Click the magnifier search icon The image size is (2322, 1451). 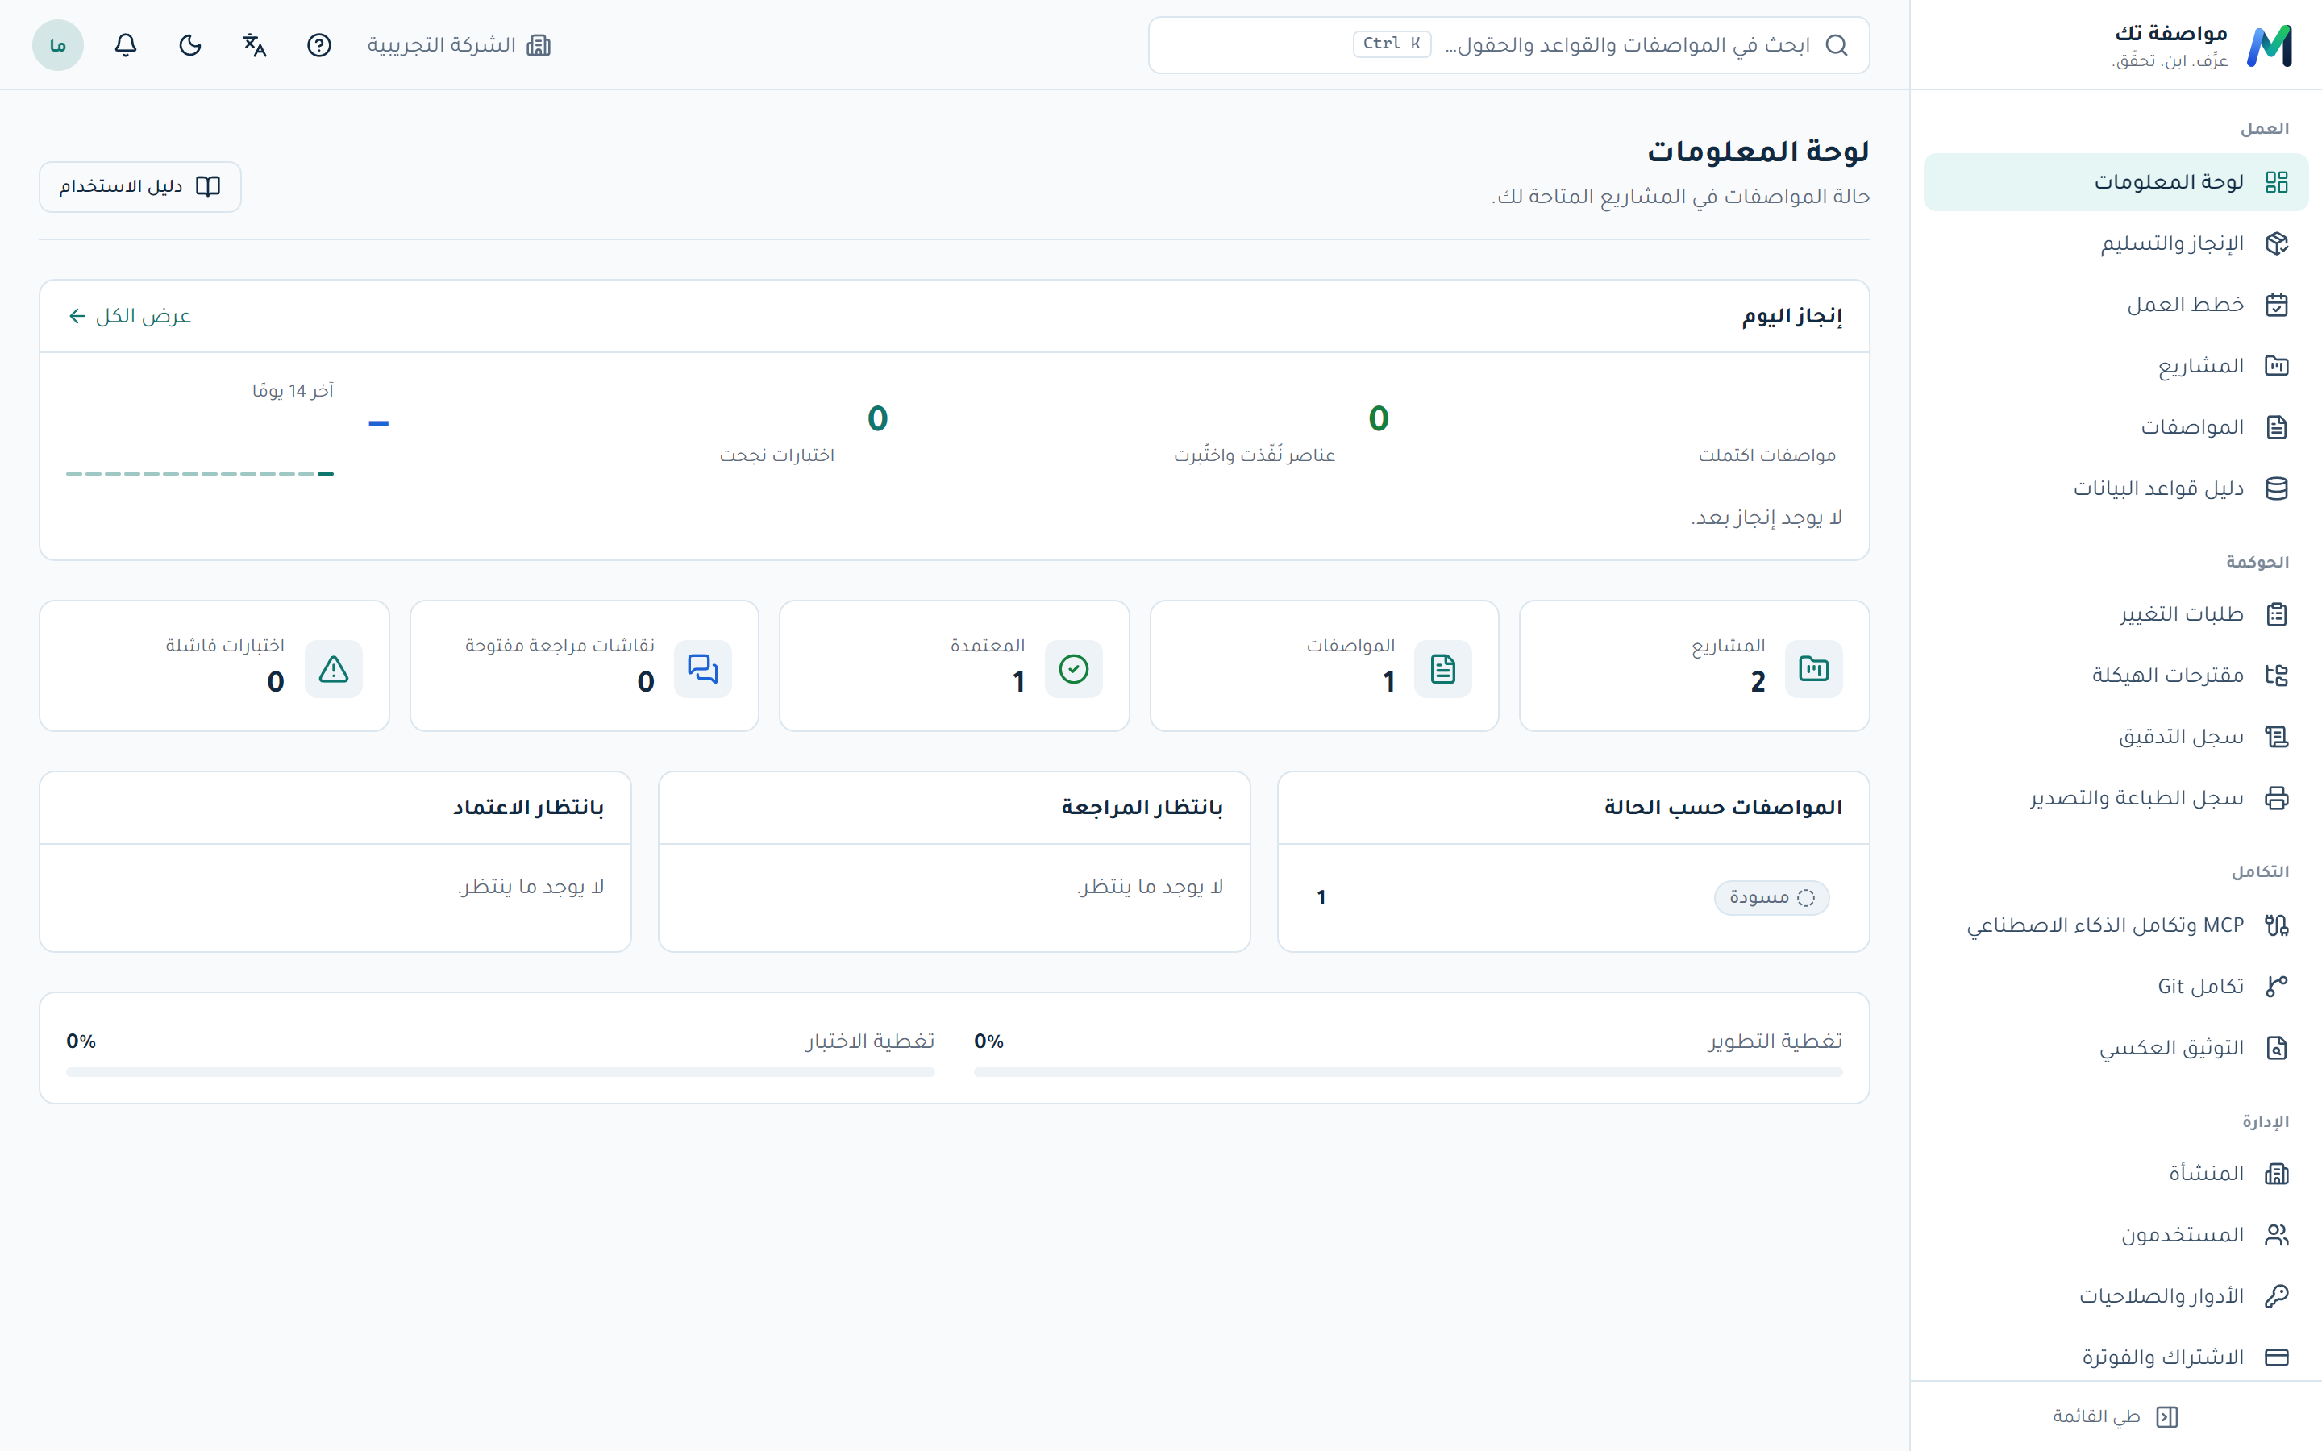(1836, 45)
